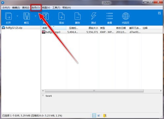The image size is (164, 119).
Task: Open the 选项(O) menu
Action: (x=36, y=8)
